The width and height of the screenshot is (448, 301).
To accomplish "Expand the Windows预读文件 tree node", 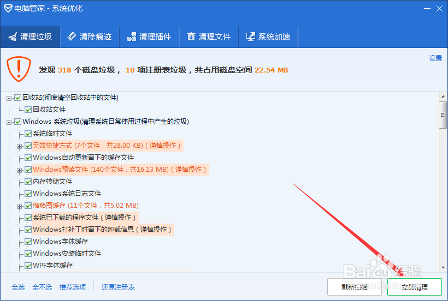I will point(20,171).
